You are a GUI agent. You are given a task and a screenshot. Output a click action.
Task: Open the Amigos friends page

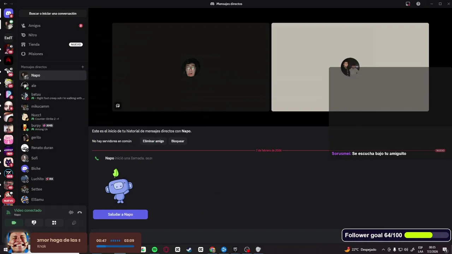(53, 26)
